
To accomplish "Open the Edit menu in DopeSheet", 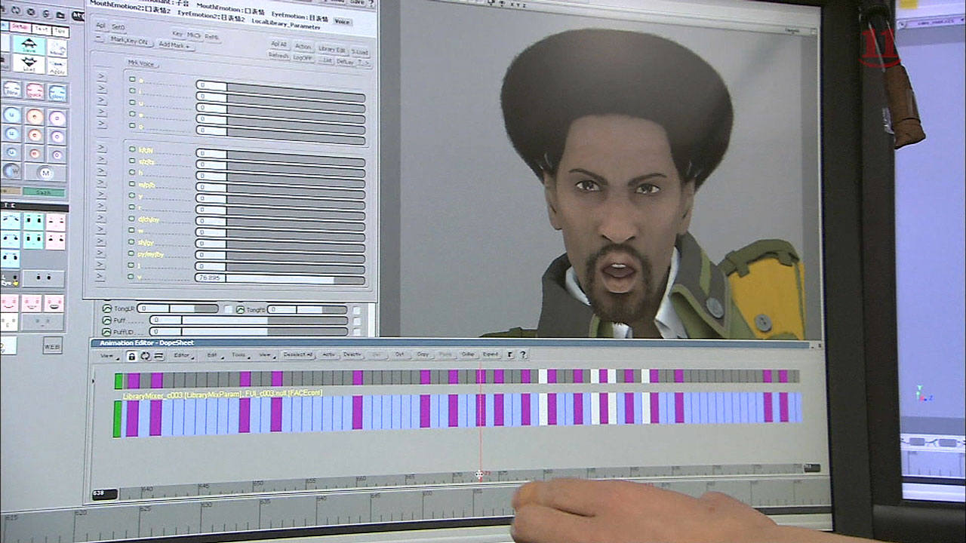I will (x=215, y=355).
